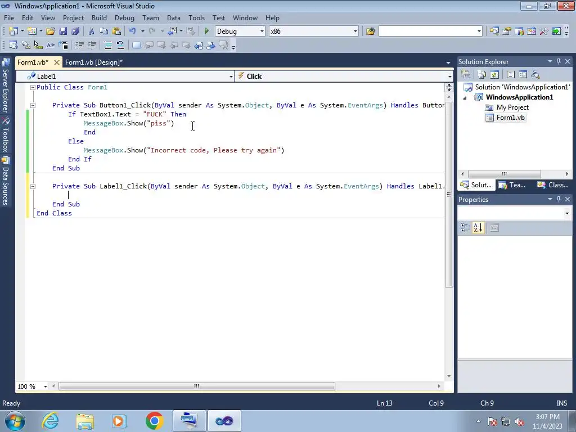This screenshot has width=576, height=432.
Task: Click the Properties Window toolbar icon
Action: click(x=507, y=31)
